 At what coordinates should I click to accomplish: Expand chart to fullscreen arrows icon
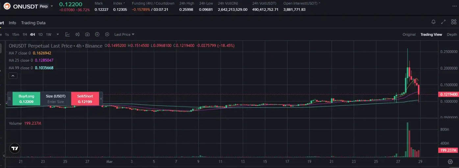pyautogui.click(x=444, y=22)
